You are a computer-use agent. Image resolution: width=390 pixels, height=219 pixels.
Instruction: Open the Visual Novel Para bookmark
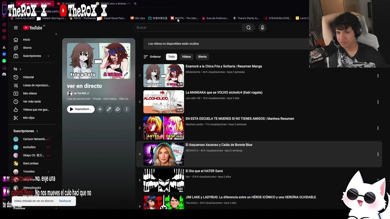coord(112,18)
